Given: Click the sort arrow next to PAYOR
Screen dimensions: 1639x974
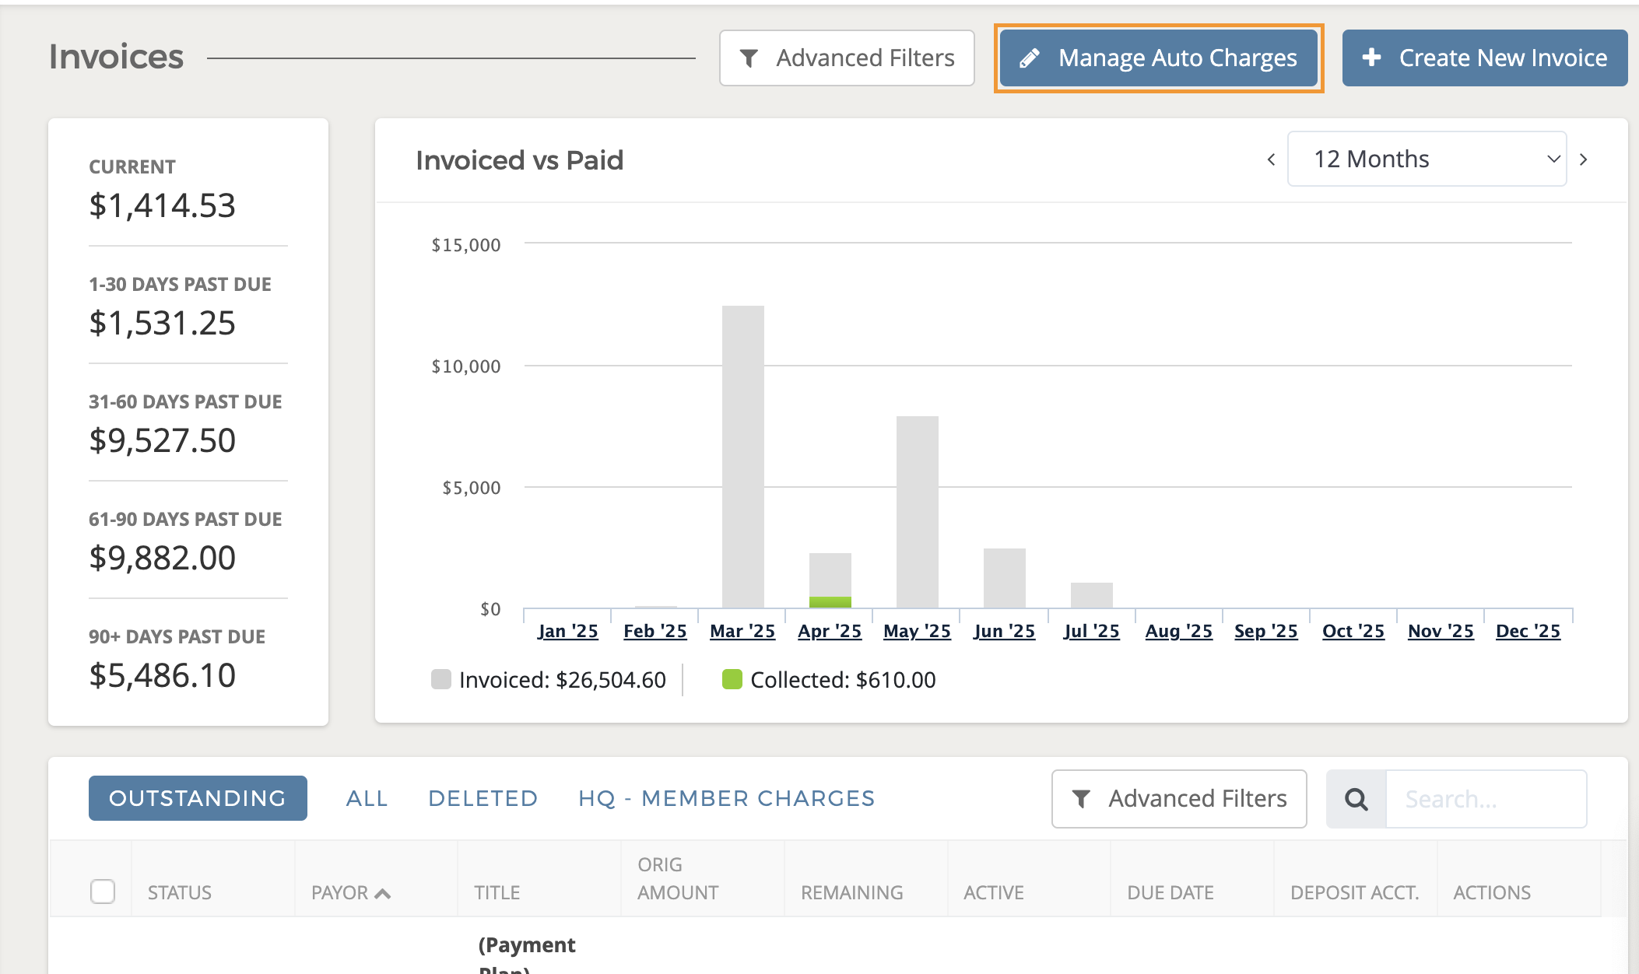Looking at the screenshot, I should tap(383, 893).
